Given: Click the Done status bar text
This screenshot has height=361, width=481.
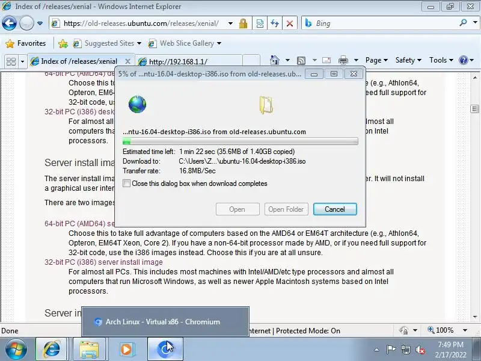Looking at the screenshot, I should coord(10,331).
